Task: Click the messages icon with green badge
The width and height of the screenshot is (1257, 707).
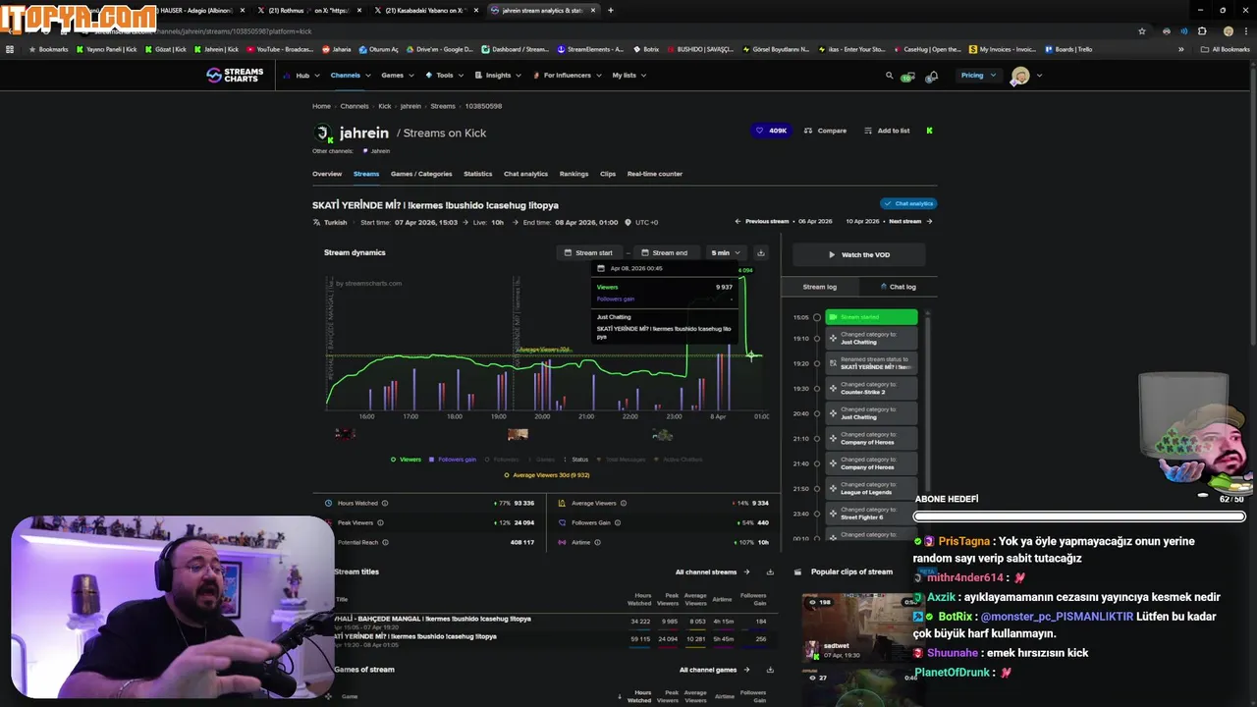Action: [908, 77]
